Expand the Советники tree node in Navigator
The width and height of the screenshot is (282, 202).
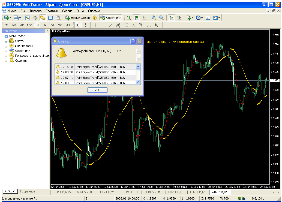pyautogui.click(x=6, y=51)
